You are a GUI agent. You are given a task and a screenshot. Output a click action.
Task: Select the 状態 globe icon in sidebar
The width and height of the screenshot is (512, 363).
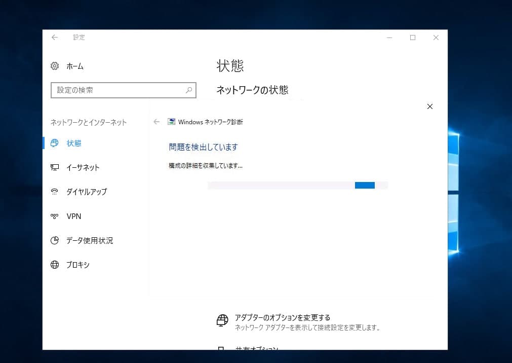[x=55, y=143]
